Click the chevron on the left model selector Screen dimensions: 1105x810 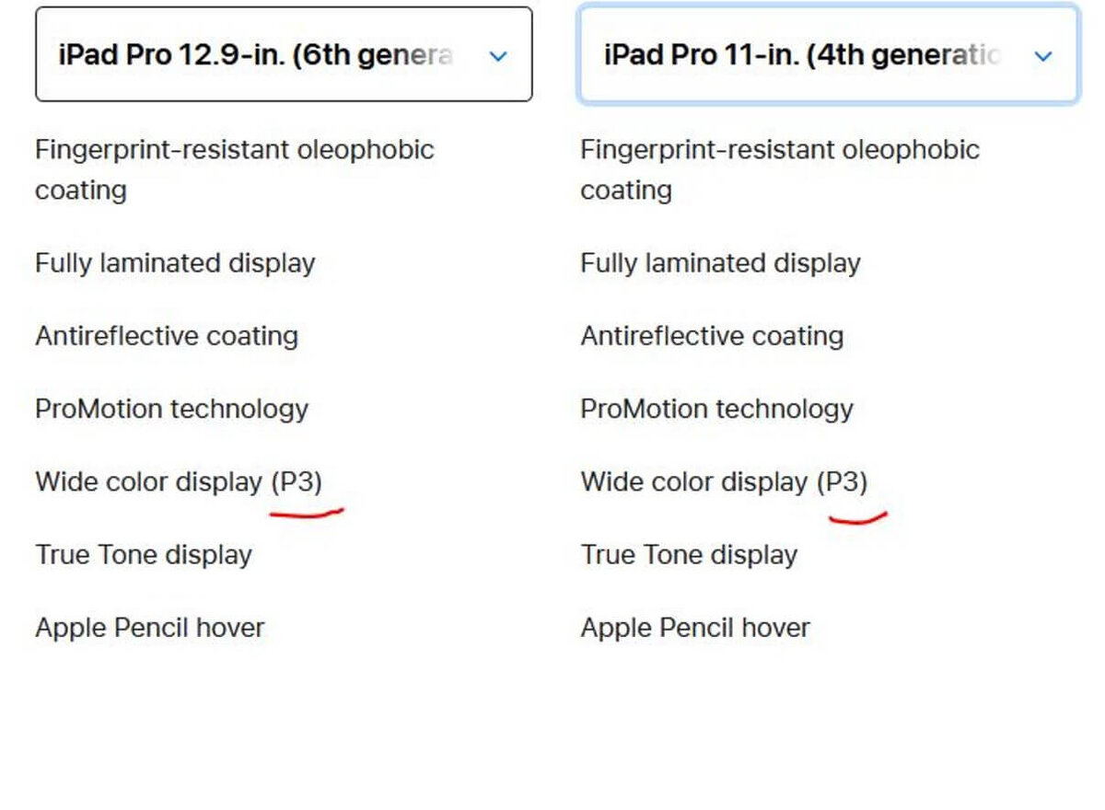[x=498, y=55]
